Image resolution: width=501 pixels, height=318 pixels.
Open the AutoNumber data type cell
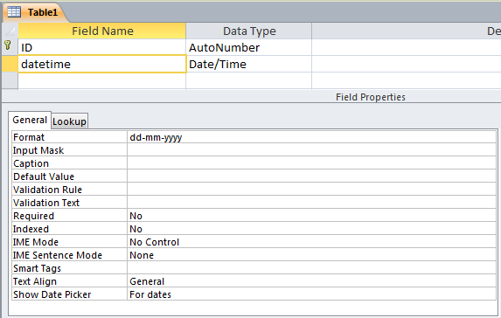[249, 47]
